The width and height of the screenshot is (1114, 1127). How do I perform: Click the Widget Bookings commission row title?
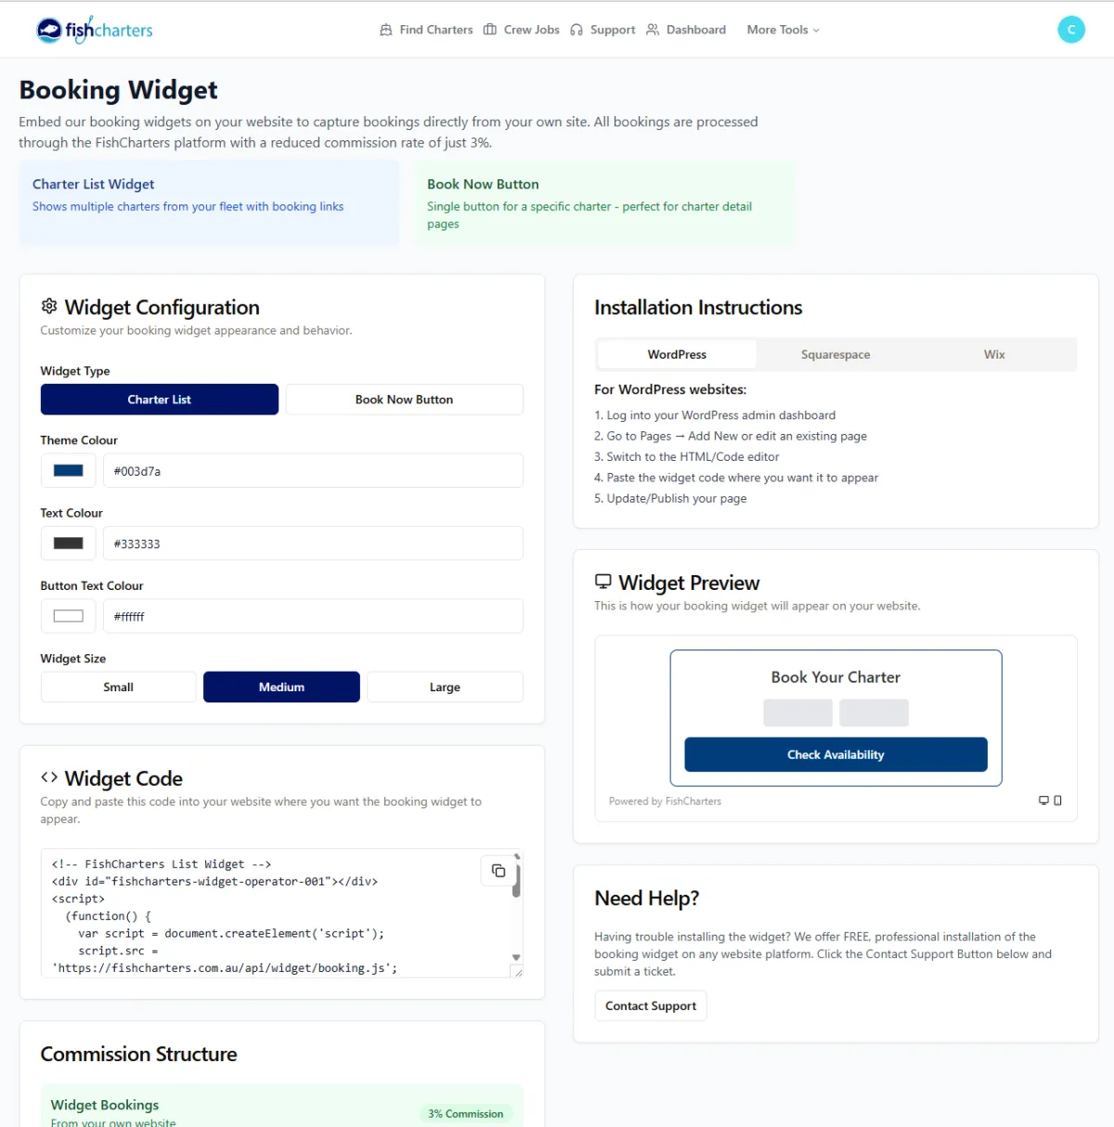tap(105, 1105)
